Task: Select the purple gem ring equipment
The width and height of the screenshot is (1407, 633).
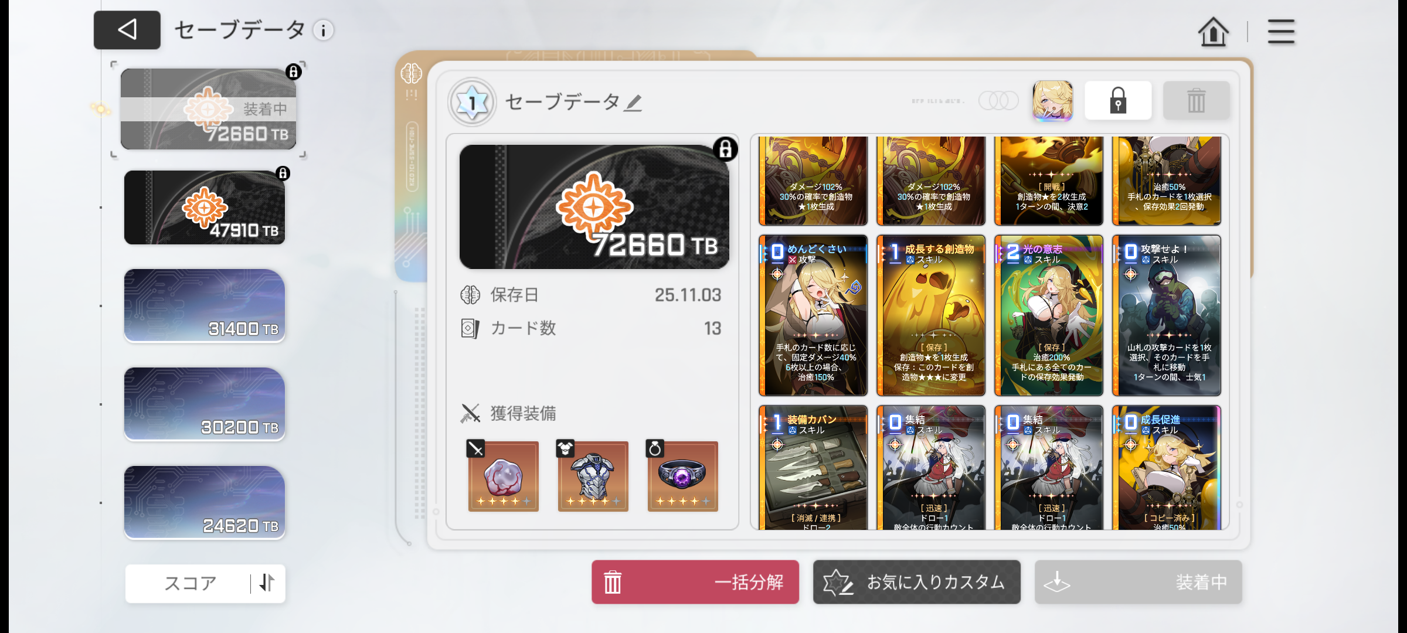Action: pos(682,476)
